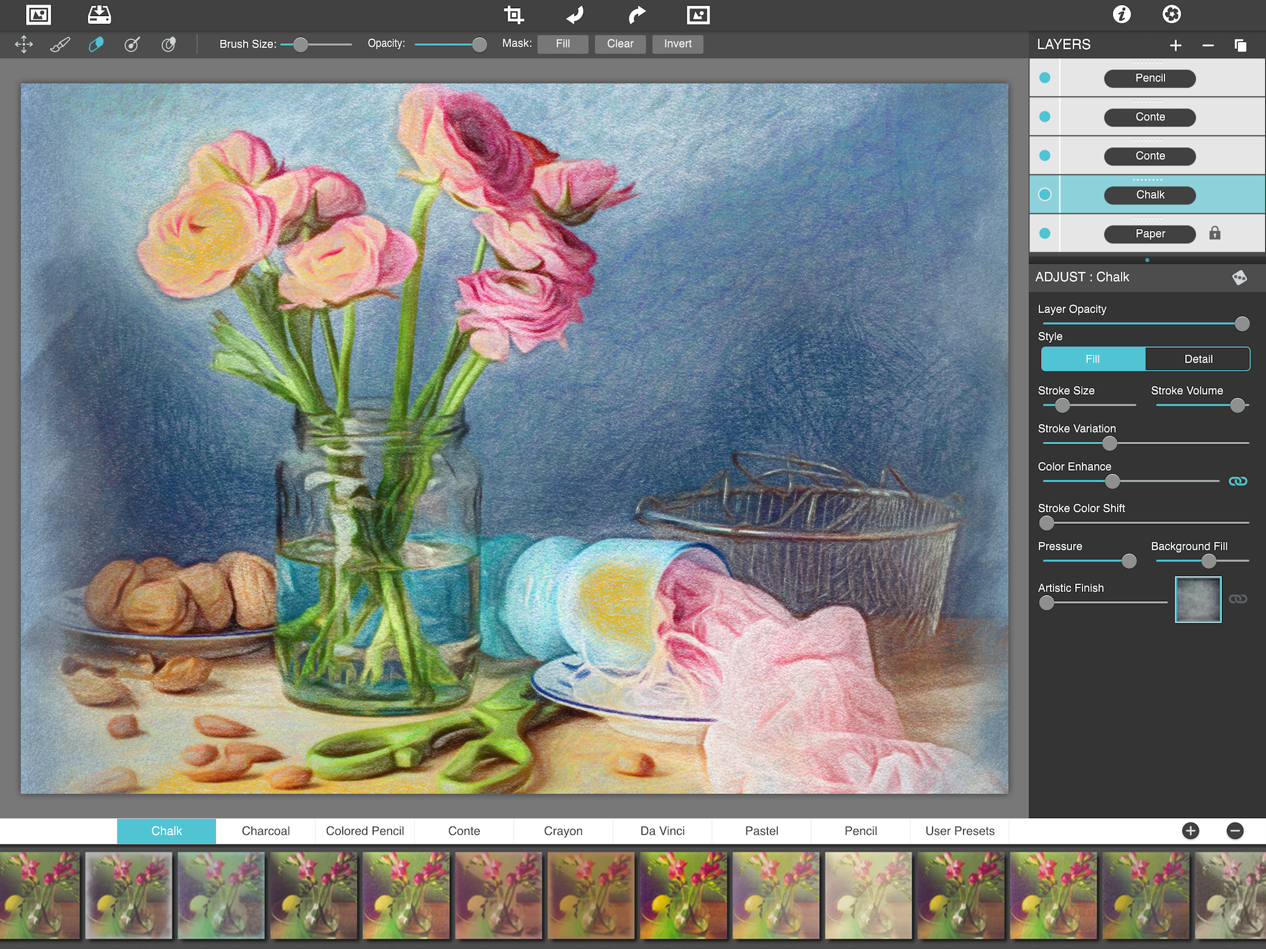
Task: Randomize Chalk settings with dice icon
Action: 1239,277
